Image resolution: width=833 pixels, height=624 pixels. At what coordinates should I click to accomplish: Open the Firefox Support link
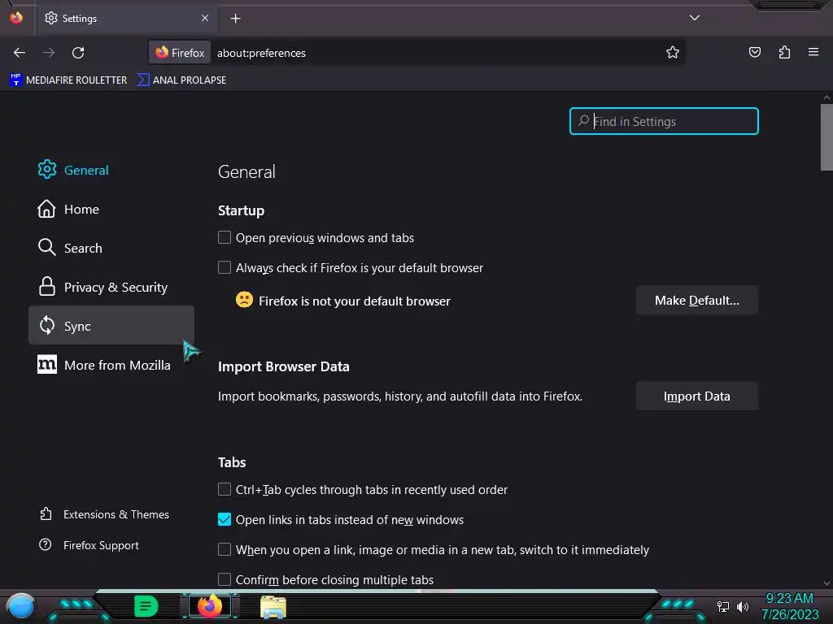point(89,545)
